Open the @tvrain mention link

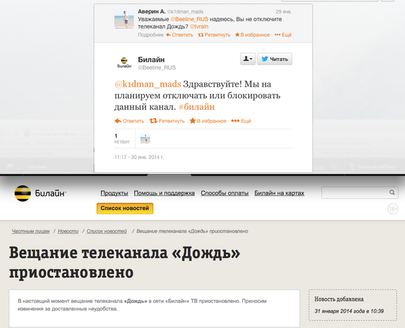199,26
